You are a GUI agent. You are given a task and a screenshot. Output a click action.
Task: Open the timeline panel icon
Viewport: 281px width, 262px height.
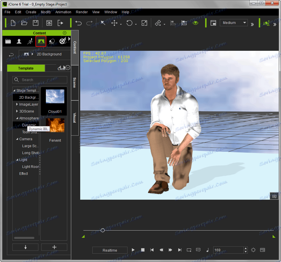(x=262, y=250)
